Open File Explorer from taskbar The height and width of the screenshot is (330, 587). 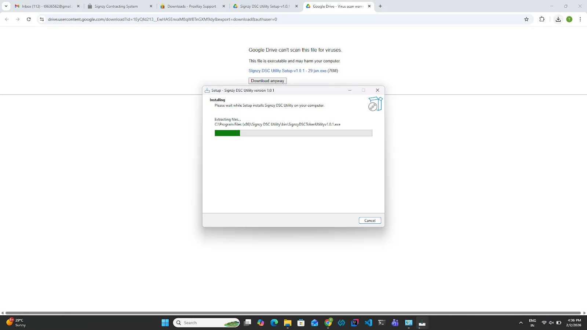point(288,323)
